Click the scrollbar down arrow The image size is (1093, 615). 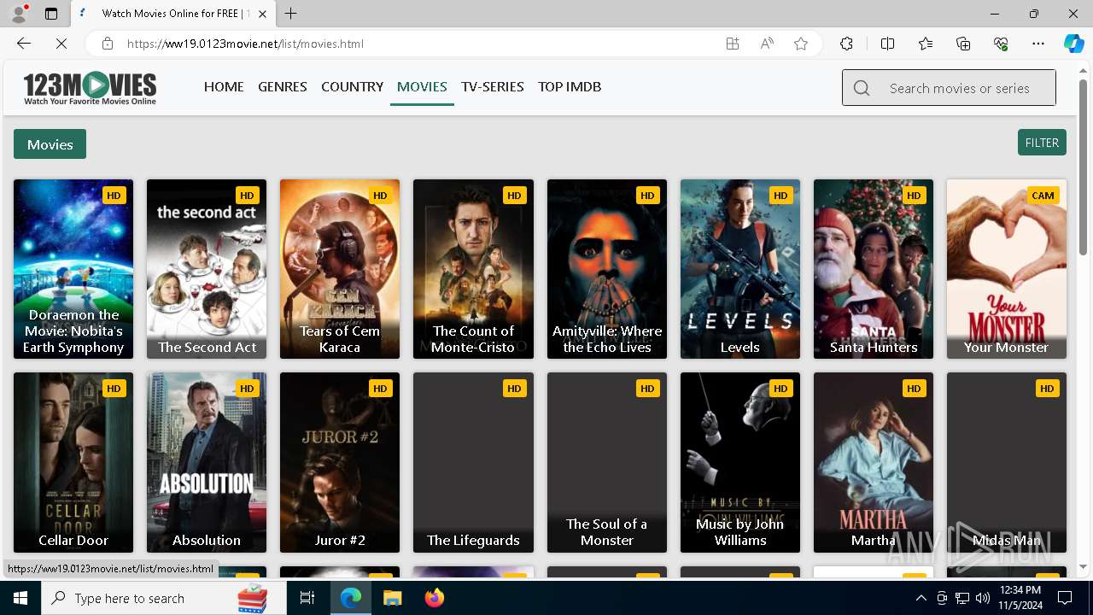1083,565
